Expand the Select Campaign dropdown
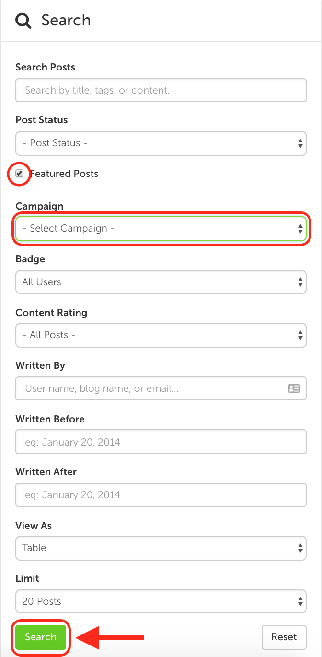322x657 pixels. (161, 228)
